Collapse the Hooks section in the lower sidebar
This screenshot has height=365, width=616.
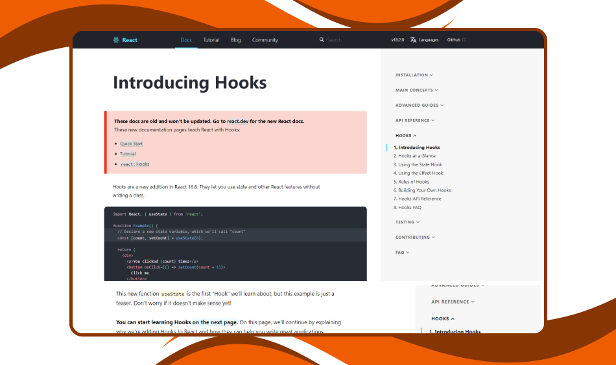point(443,319)
